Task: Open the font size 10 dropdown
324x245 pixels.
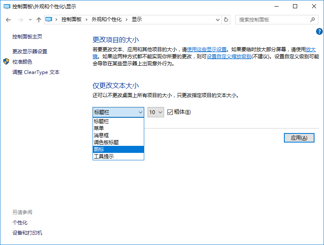Action: coord(156,112)
